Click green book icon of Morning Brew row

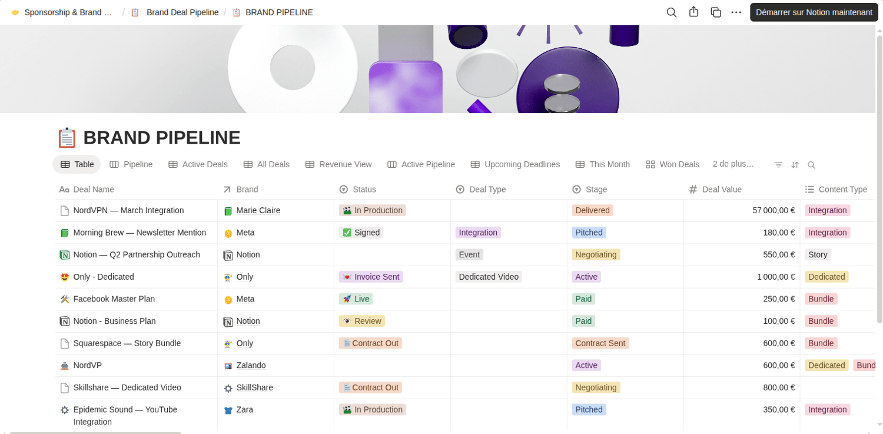[x=65, y=233]
